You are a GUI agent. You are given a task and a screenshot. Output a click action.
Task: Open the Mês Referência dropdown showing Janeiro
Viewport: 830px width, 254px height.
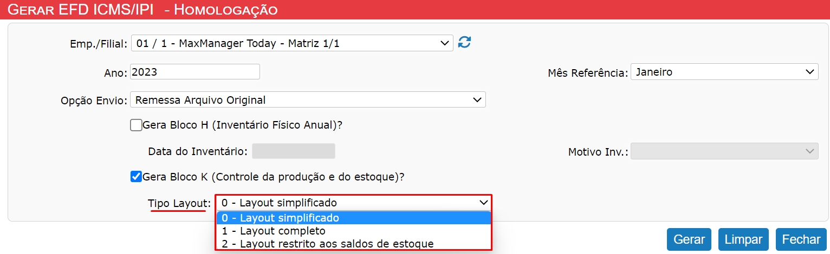click(724, 72)
